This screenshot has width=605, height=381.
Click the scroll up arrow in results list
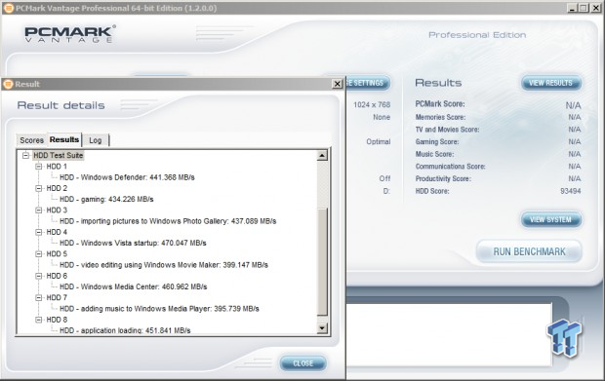(x=322, y=156)
